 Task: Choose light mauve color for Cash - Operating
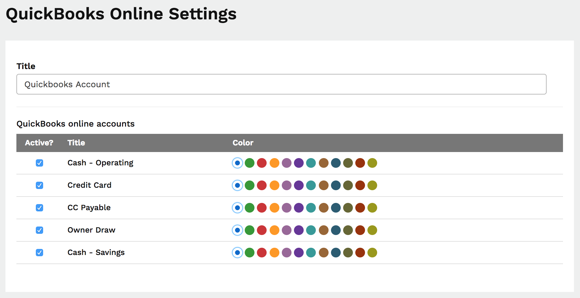287,163
